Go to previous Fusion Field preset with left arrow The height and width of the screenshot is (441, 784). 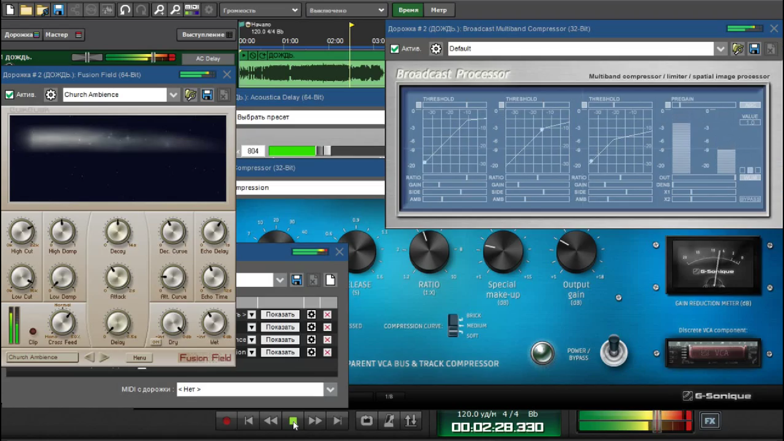point(89,358)
